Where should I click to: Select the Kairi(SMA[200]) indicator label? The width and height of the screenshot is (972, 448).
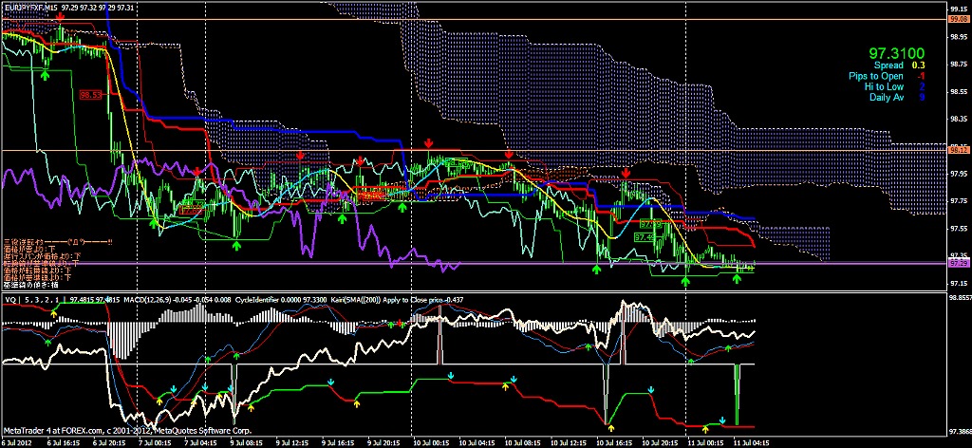(350, 300)
